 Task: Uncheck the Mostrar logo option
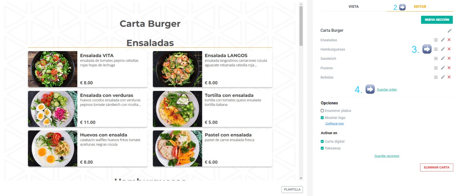322,117
